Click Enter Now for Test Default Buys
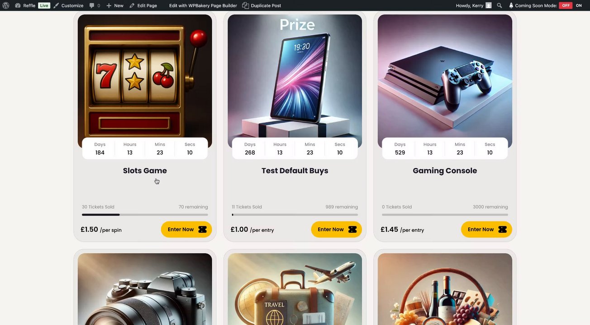Screen dimensions: 590x325 click(336, 229)
